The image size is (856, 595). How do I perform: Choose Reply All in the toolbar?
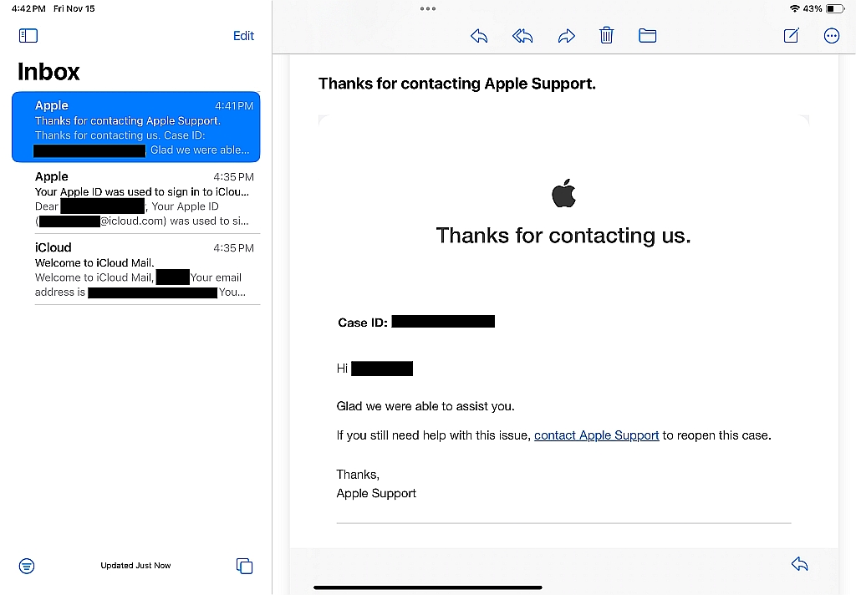click(x=522, y=36)
